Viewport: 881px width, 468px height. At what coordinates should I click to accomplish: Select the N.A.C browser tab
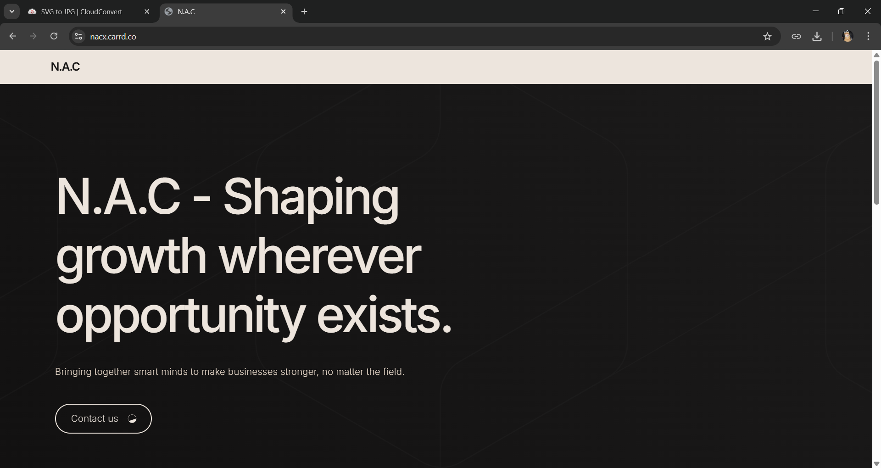pos(220,11)
